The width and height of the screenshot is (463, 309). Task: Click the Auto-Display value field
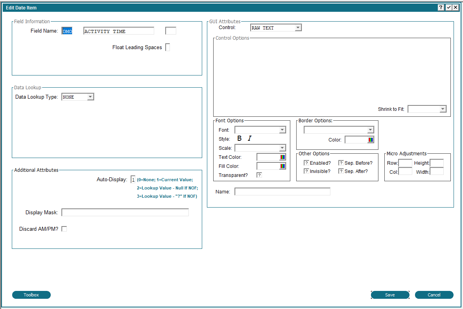[x=133, y=179]
